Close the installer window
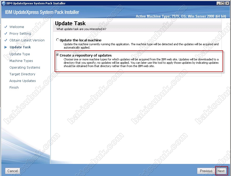 pos(227,3)
